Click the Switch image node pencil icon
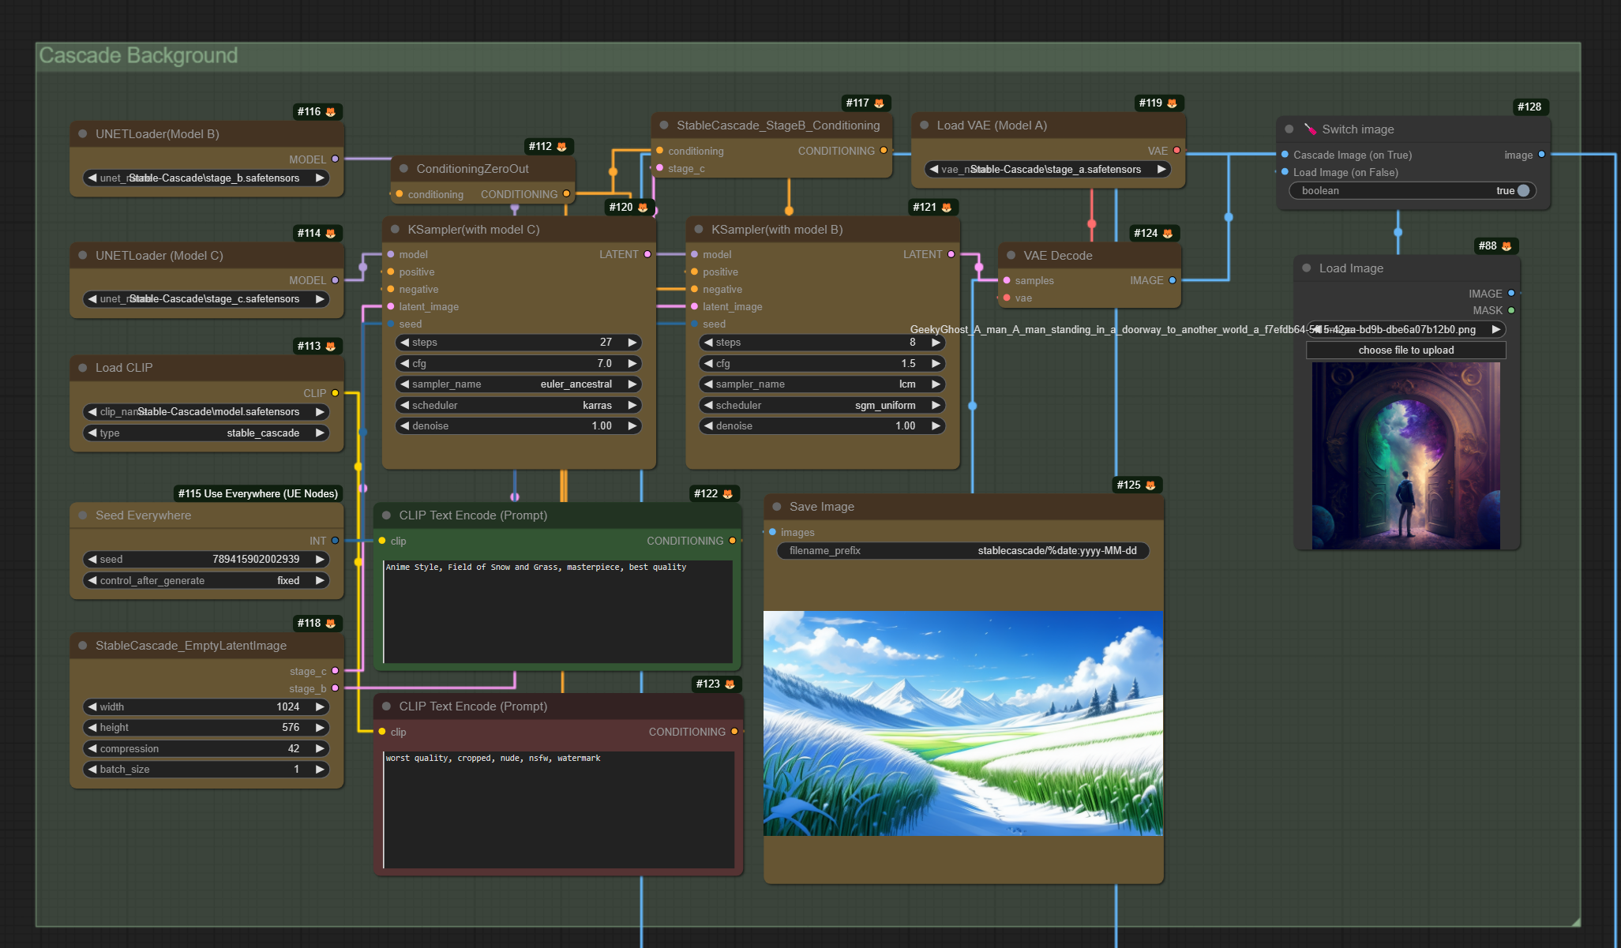 tap(1310, 129)
